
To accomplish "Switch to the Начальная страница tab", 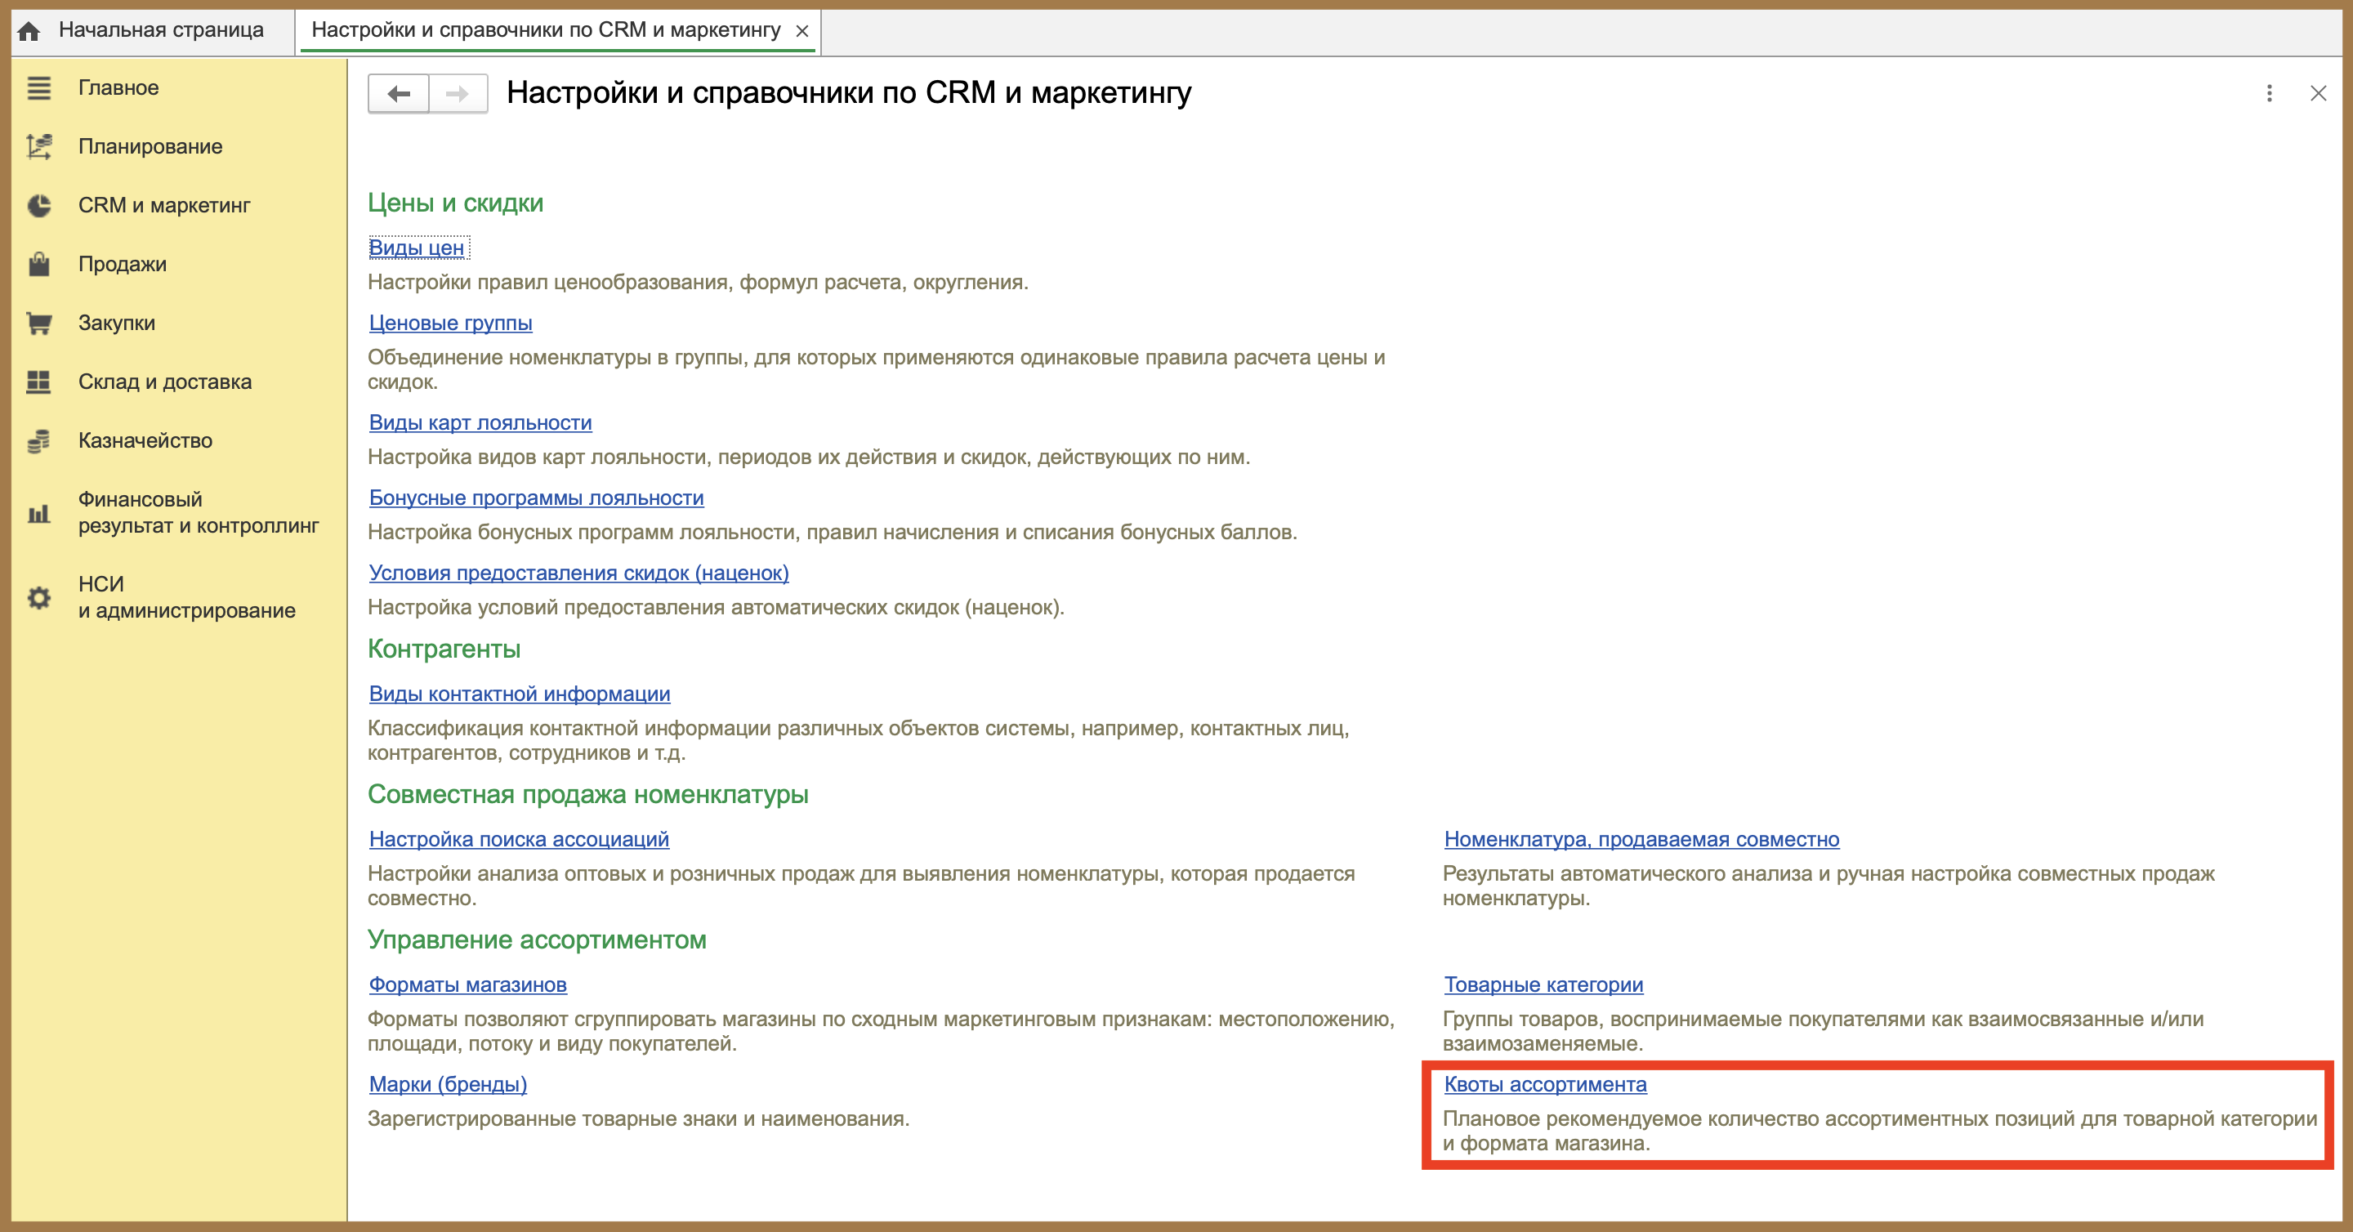I will 161,30.
